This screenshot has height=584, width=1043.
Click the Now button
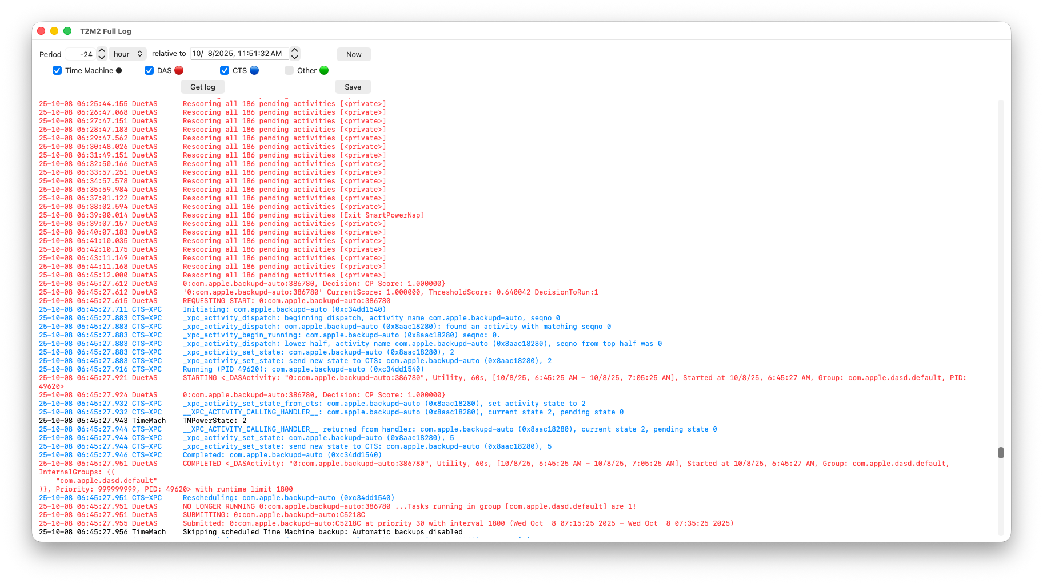click(x=354, y=54)
